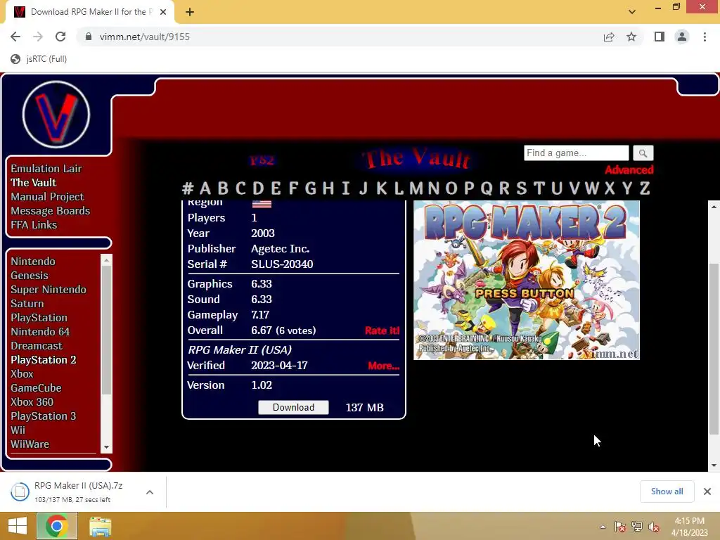Click the browser back arrow
Image resolution: width=720 pixels, height=540 pixels.
[x=15, y=37]
